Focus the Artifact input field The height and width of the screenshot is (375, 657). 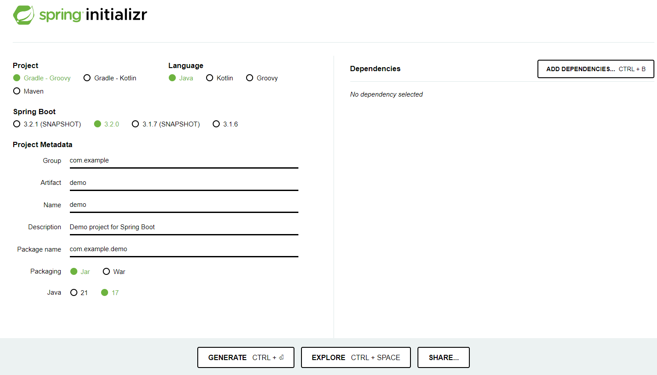point(184,183)
